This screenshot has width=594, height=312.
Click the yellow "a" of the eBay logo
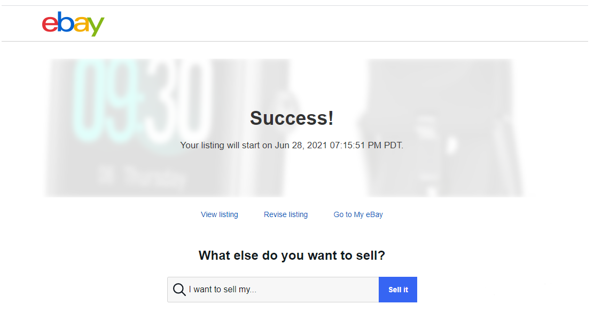pos(81,25)
